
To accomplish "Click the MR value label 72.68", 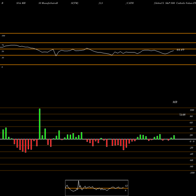I will point(182,115).
